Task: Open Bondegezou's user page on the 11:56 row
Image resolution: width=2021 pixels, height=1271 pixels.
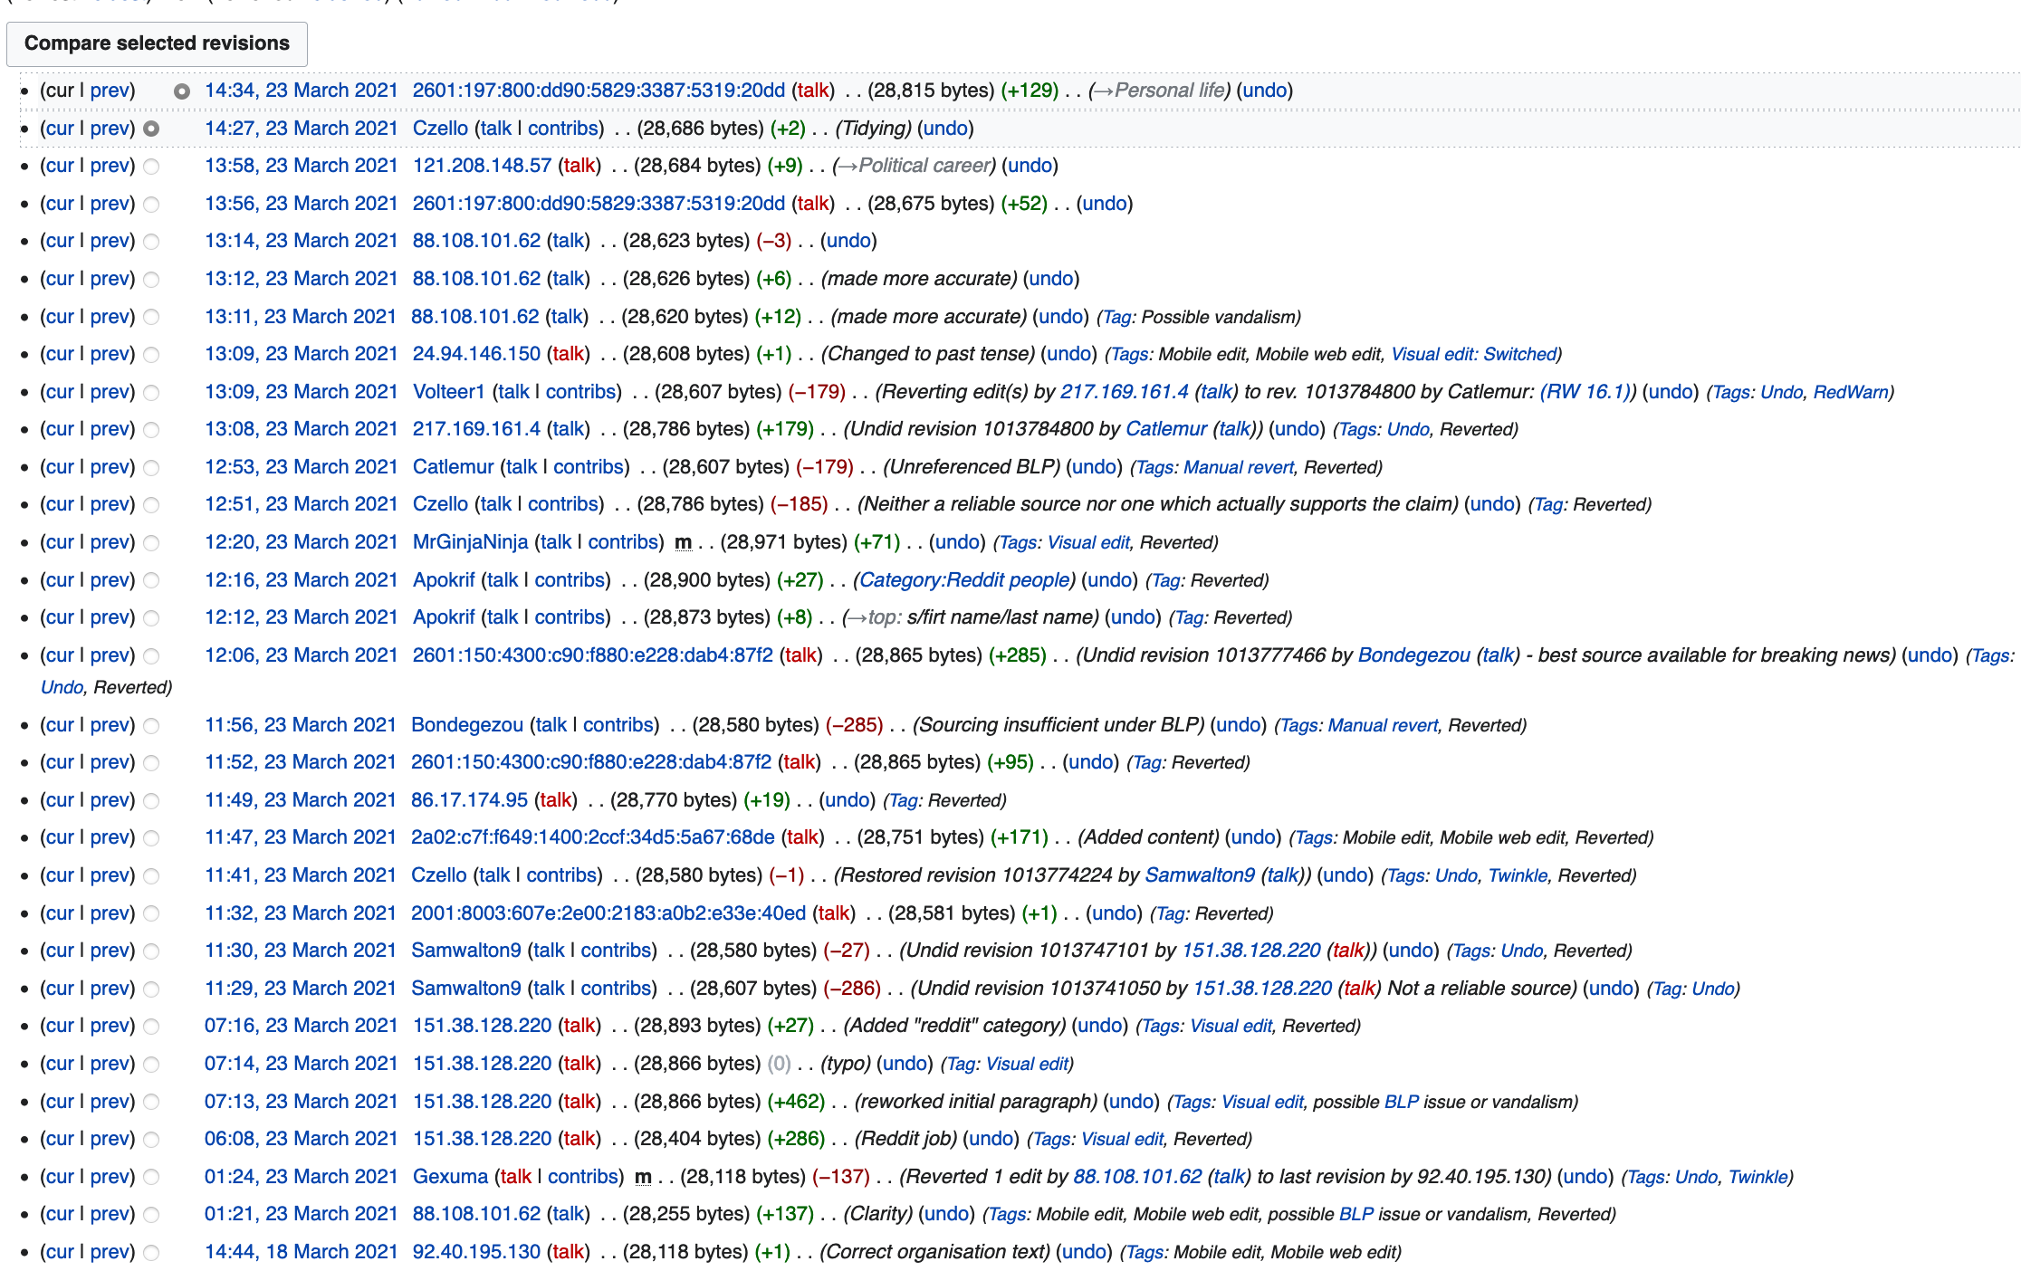Action: tap(467, 725)
